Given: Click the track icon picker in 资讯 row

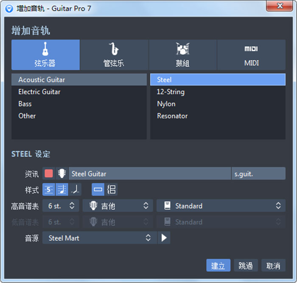Looking at the screenshot, I should pyautogui.click(x=62, y=173).
